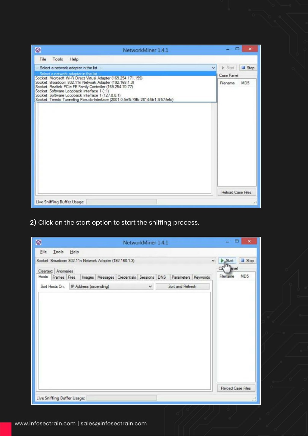This screenshot has height=436, width=308.
Task: Open Help menu in the Hosts-tab window
Action: click(74, 252)
